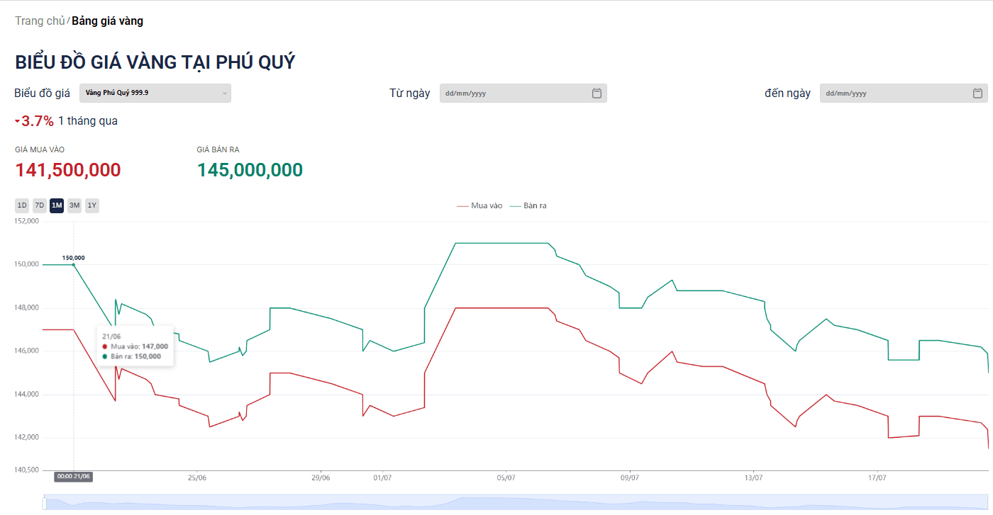Focus the Từ ngày date input
The width and height of the screenshot is (993, 515).
(x=523, y=93)
